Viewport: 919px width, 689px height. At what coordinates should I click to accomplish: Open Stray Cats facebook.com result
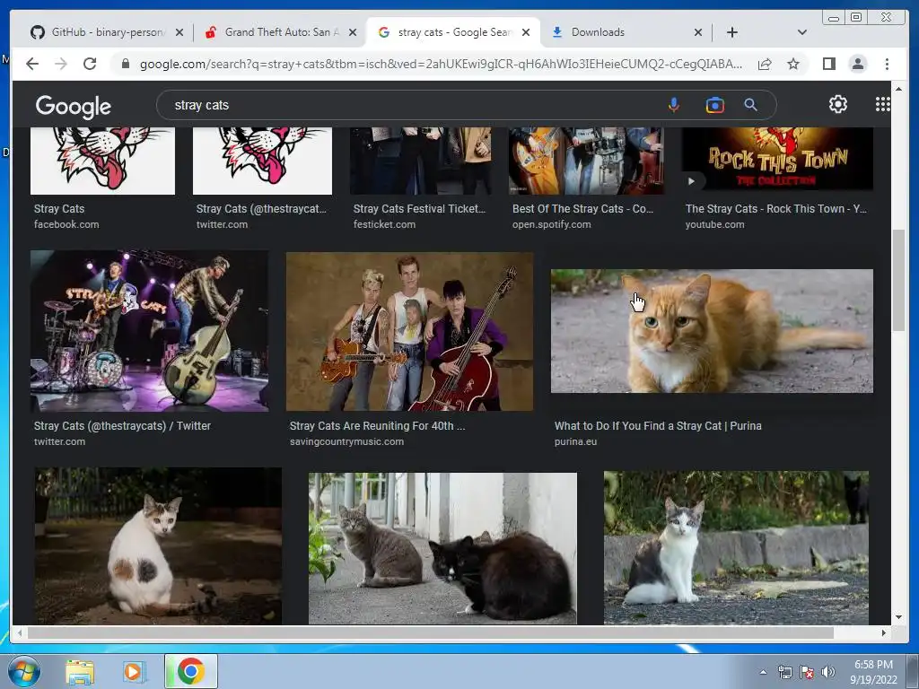(x=59, y=208)
